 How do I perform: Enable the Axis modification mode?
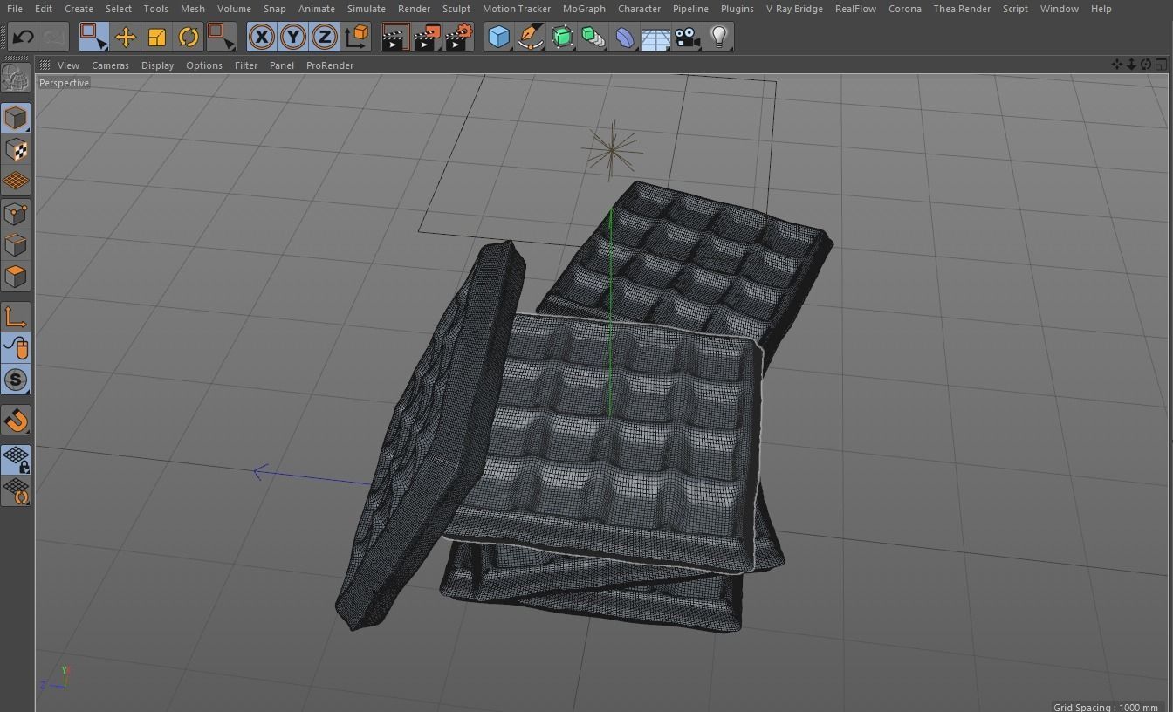point(16,317)
